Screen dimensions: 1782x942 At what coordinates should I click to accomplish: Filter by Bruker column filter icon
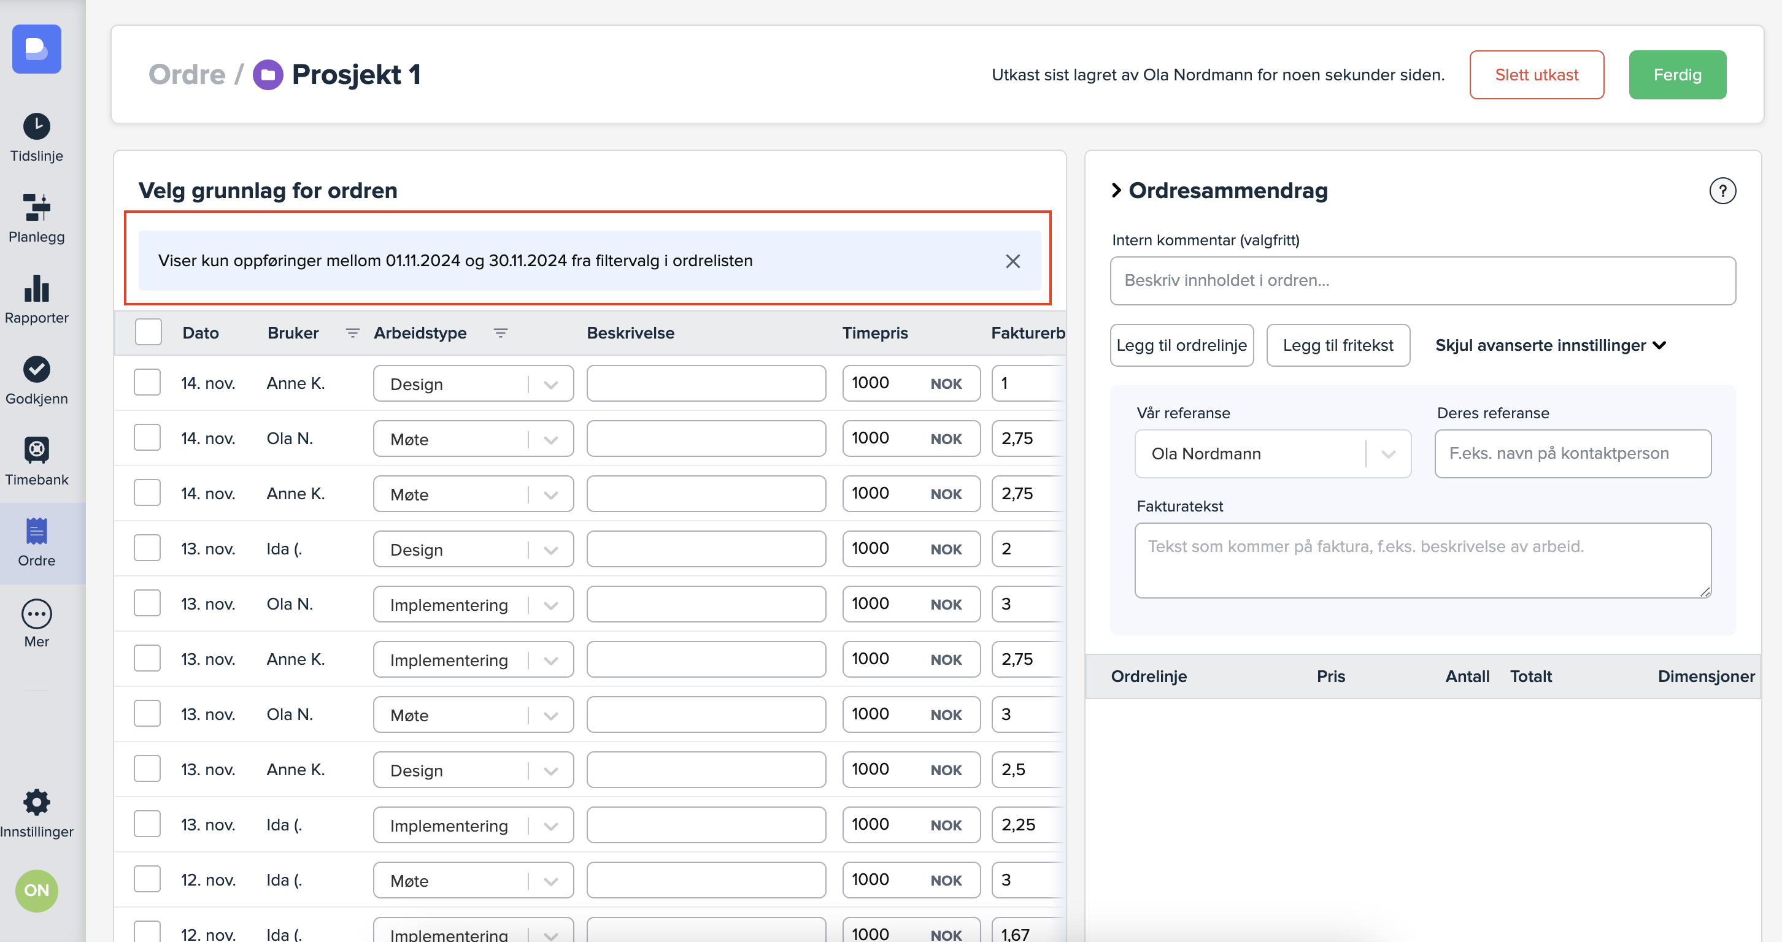click(x=352, y=333)
